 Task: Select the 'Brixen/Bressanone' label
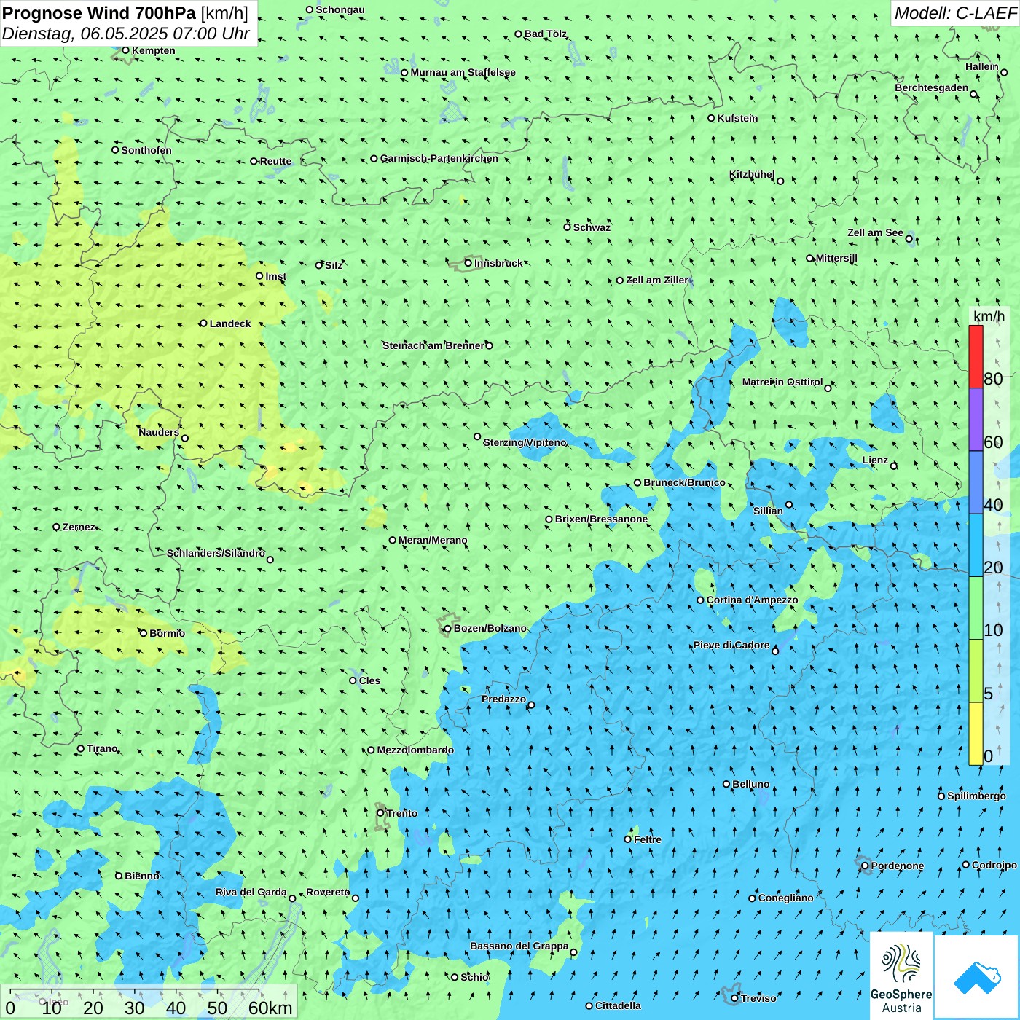click(x=602, y=519)
